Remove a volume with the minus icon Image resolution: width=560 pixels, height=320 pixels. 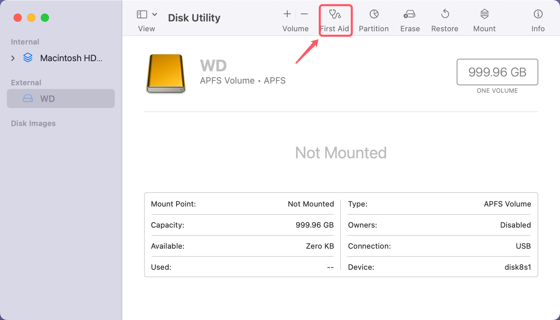point(304,14)
